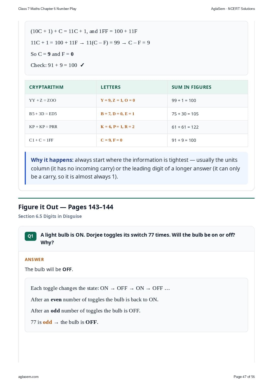Click the Class 7 Maths Chapter 6 header title
This screenshot has width=273, height=386.
pos(47,9)
